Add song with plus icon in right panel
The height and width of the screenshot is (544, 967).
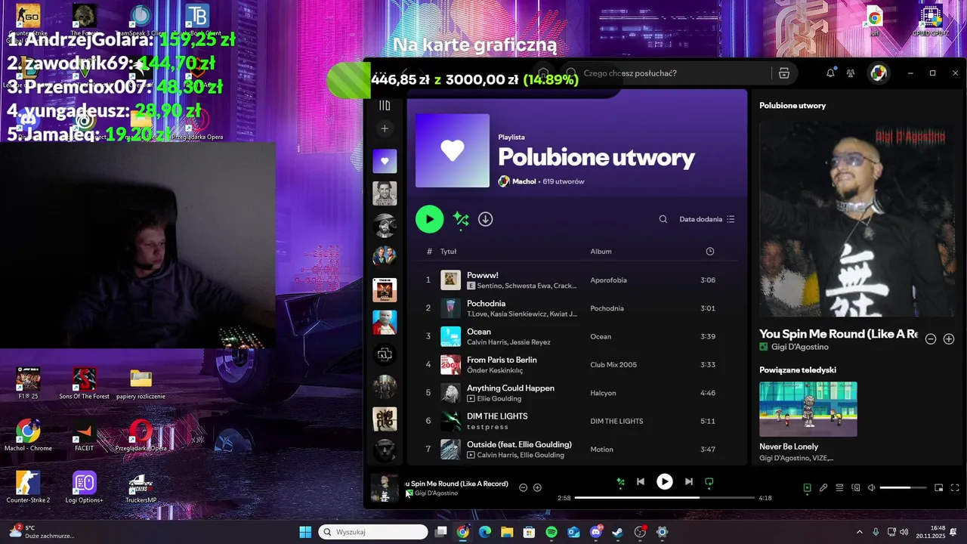tap(949, 339)
